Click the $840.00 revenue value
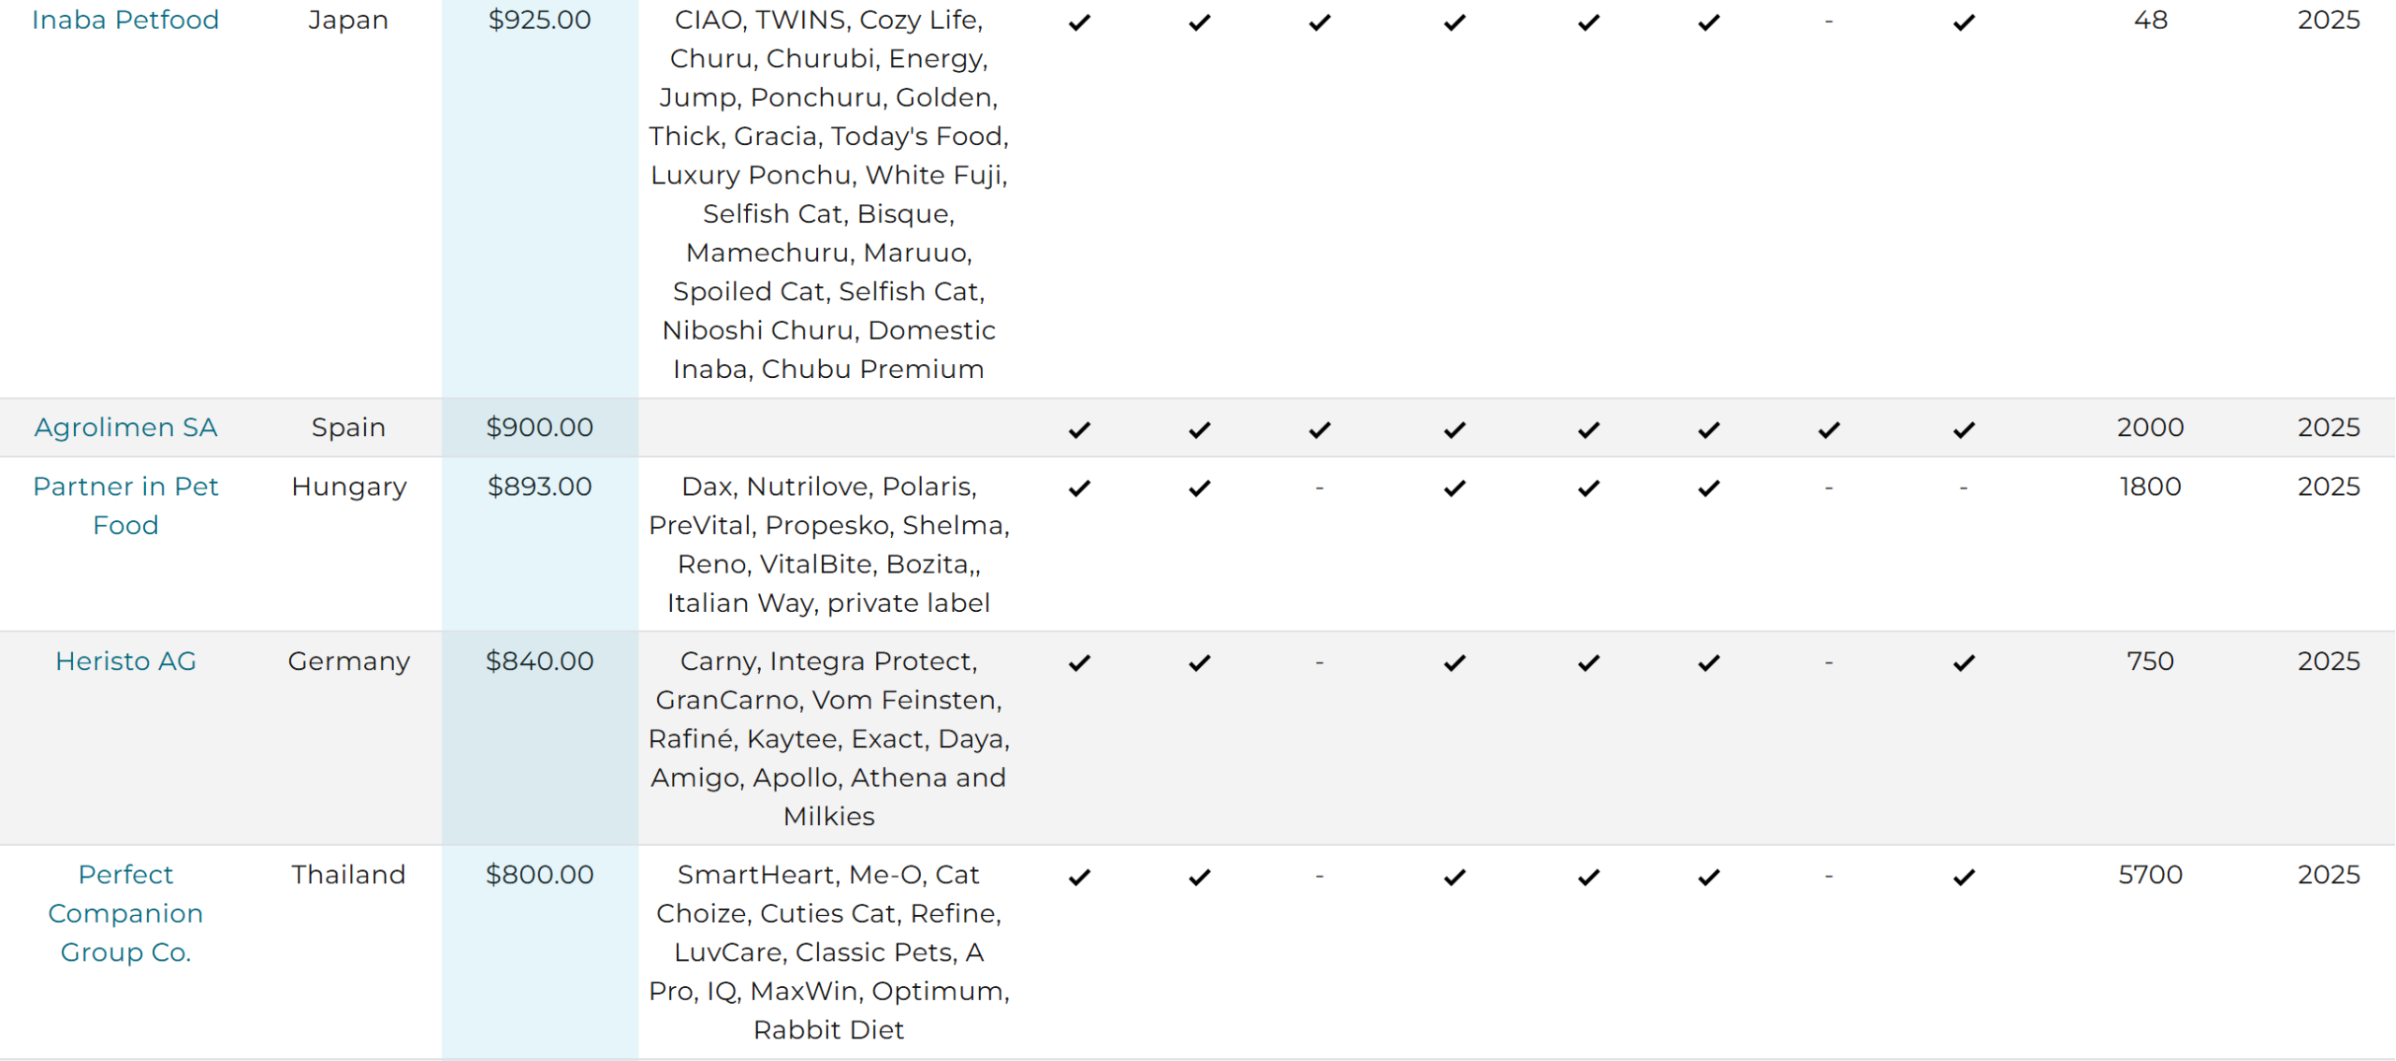The width and height of the screenshot is (2396, 1061). (x=540, y=661)
